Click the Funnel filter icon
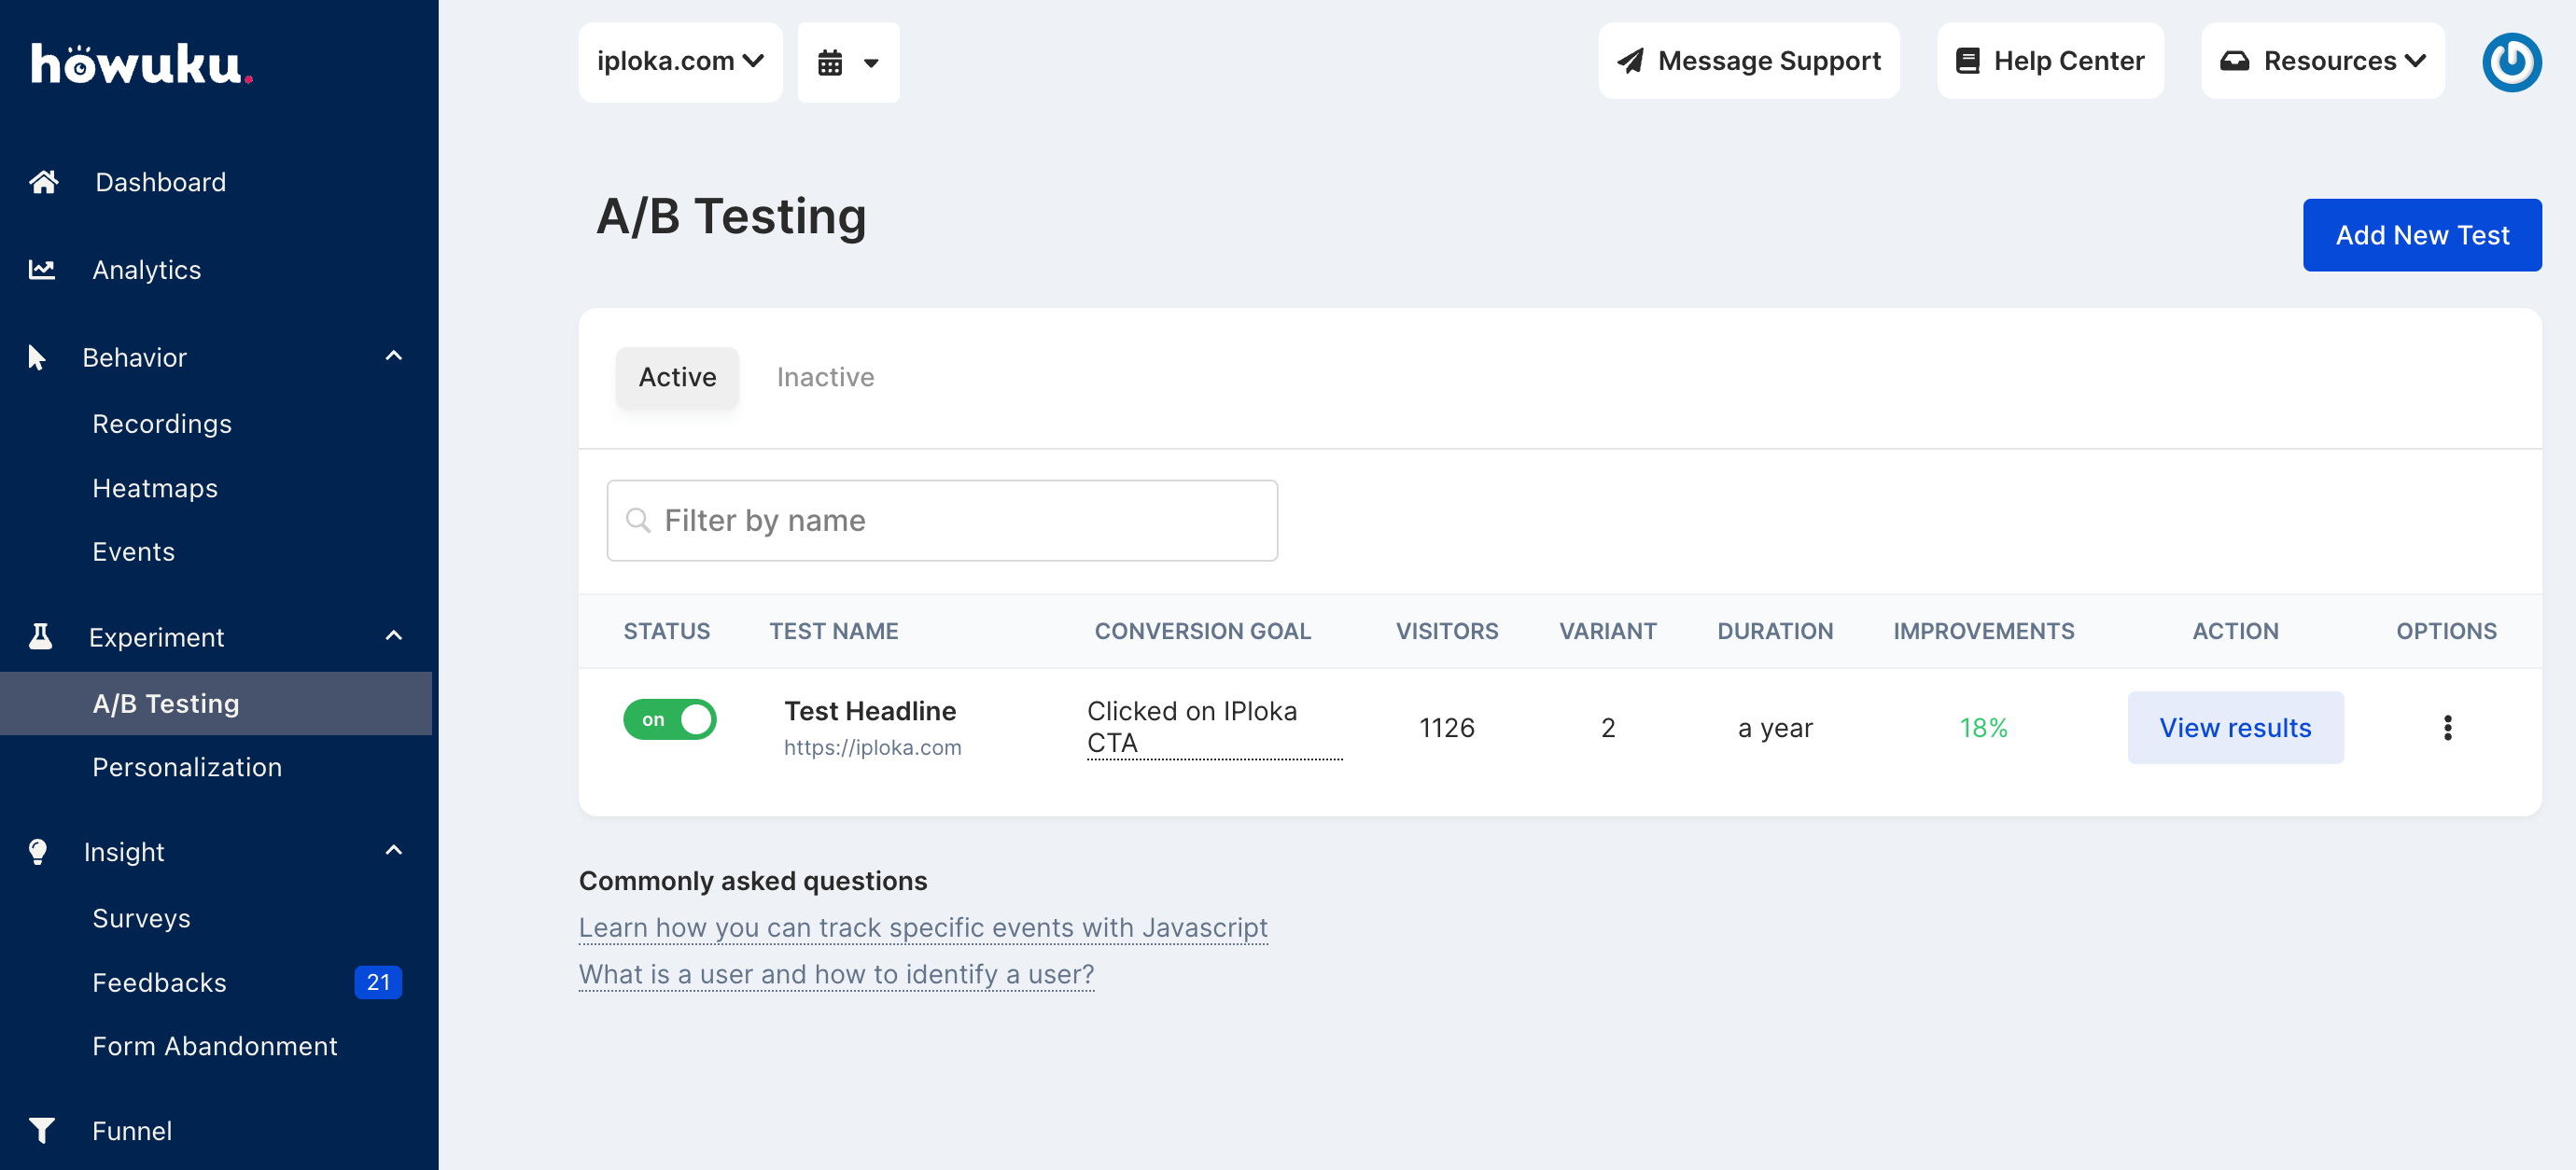The height and width of the screenshot is (1170, 2576). point(42,1130)
